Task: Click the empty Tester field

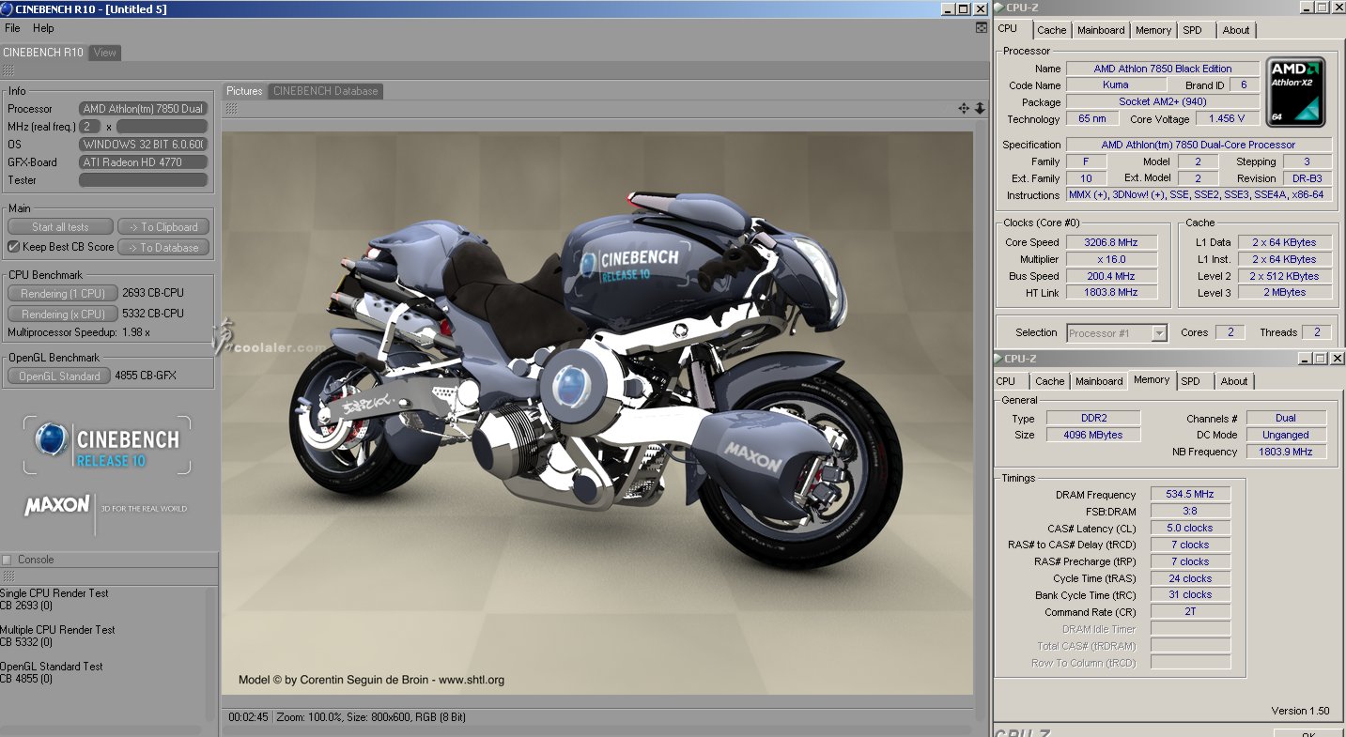Action: (143, 180)
